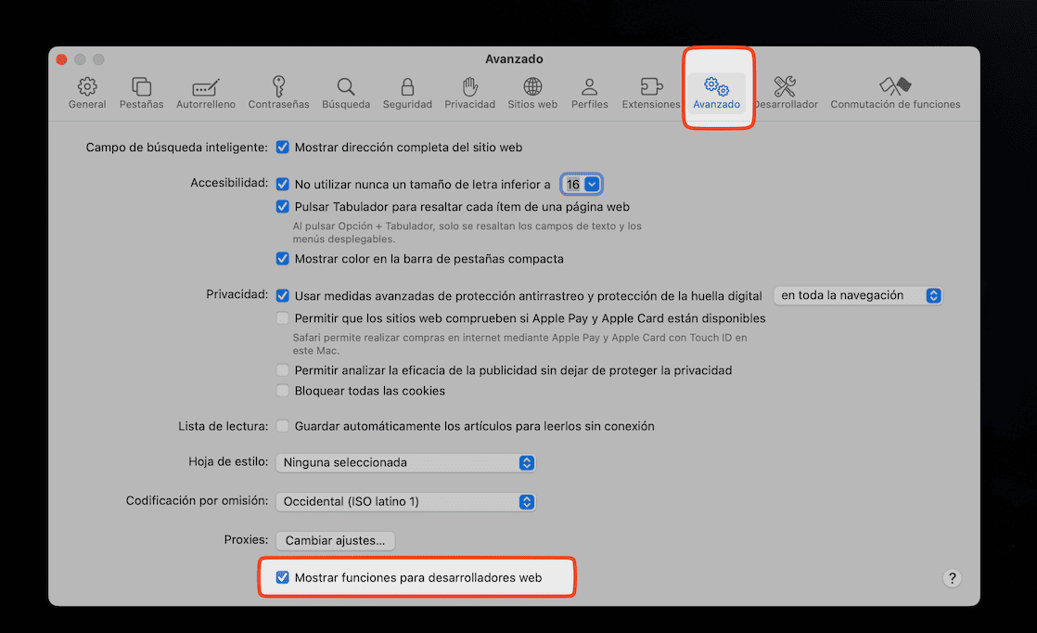Open the Extensiones pane
This screenshot has height=633, width=1037.
[651, 93]
